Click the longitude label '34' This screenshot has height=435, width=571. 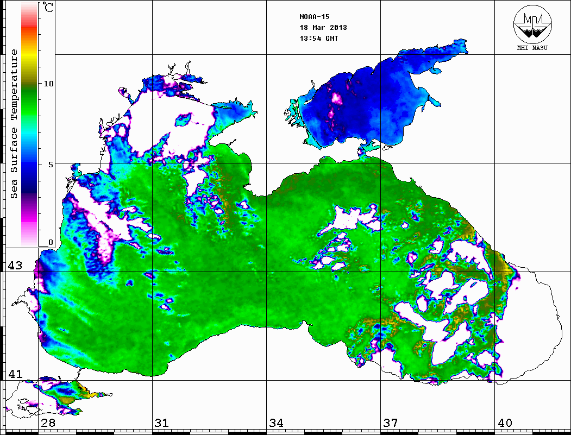[x=276, y=423]
